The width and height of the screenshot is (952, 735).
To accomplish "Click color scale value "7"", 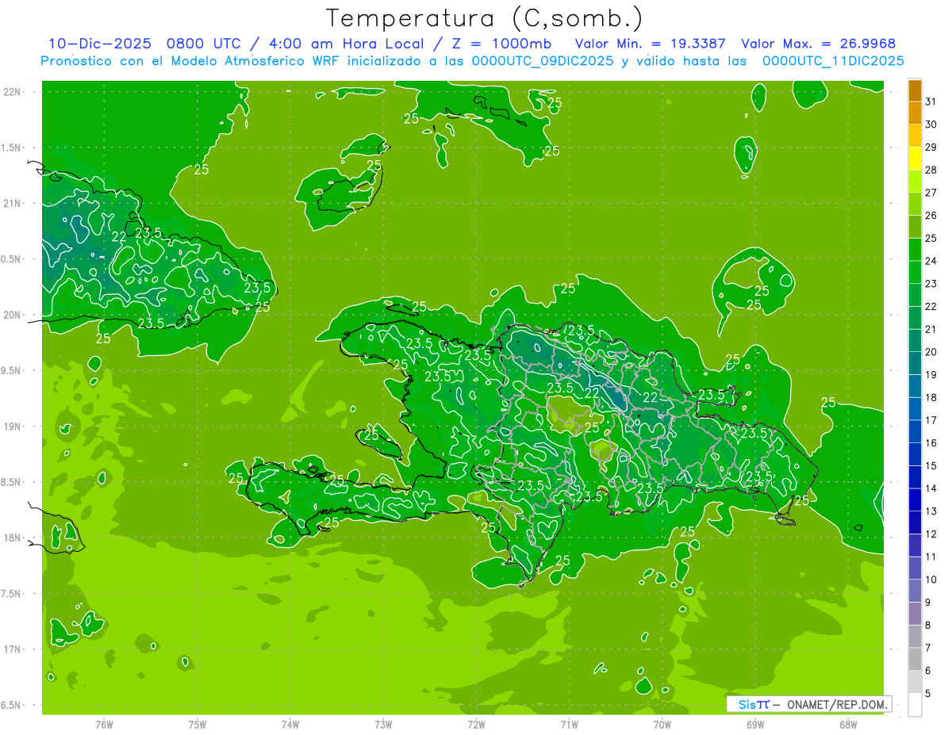I will coord(928,649).
